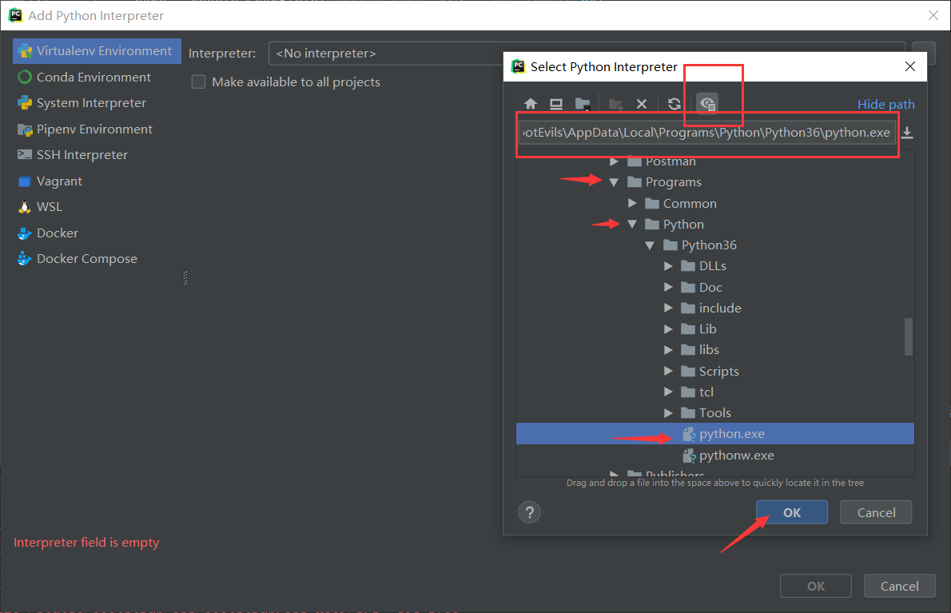Screen dimensions: 951x613
Task: Expand the Common folder
Action: pyautogui.click(x=632, y=203)
